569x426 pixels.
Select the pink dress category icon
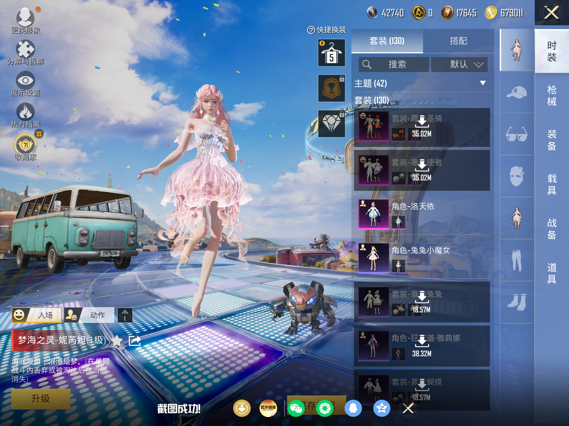[x=517, y=218]
